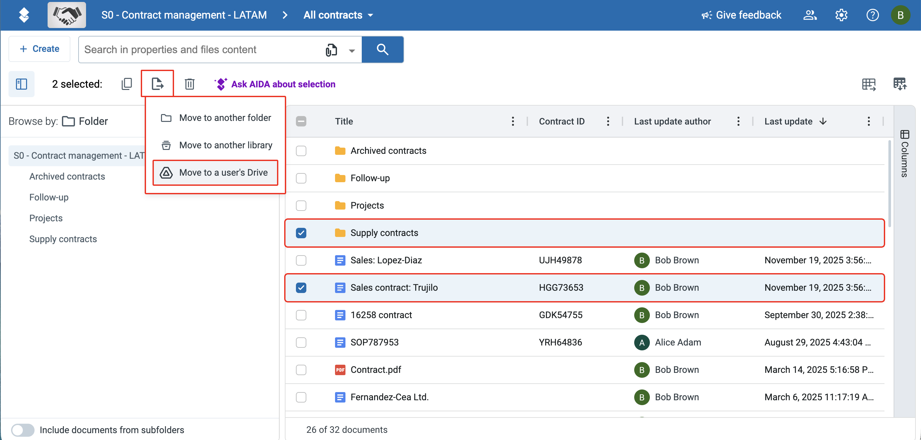The image size is (921, 440).
Task: Click the Contract.pdf PDF file icon
Action: [x=340, y=370]
